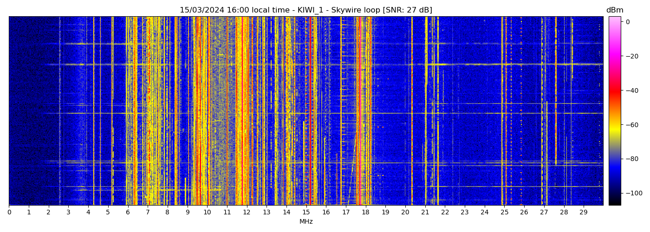Image resolution: width=650 pixels, height=232 pixels.
Task: Click the spectrogram title text
Action: click(306, 10)
